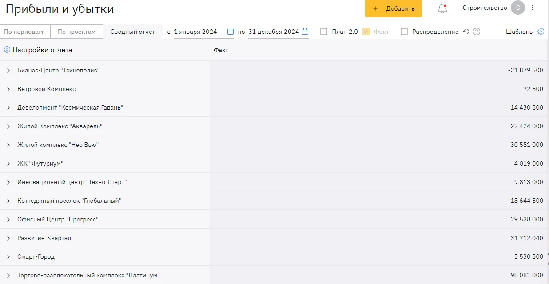Switch to the По проектам tab

77,32
